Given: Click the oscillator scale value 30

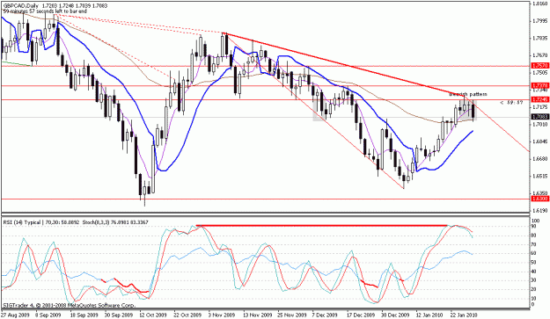Looking at the screenshot, I should click(x=534, y=280).
